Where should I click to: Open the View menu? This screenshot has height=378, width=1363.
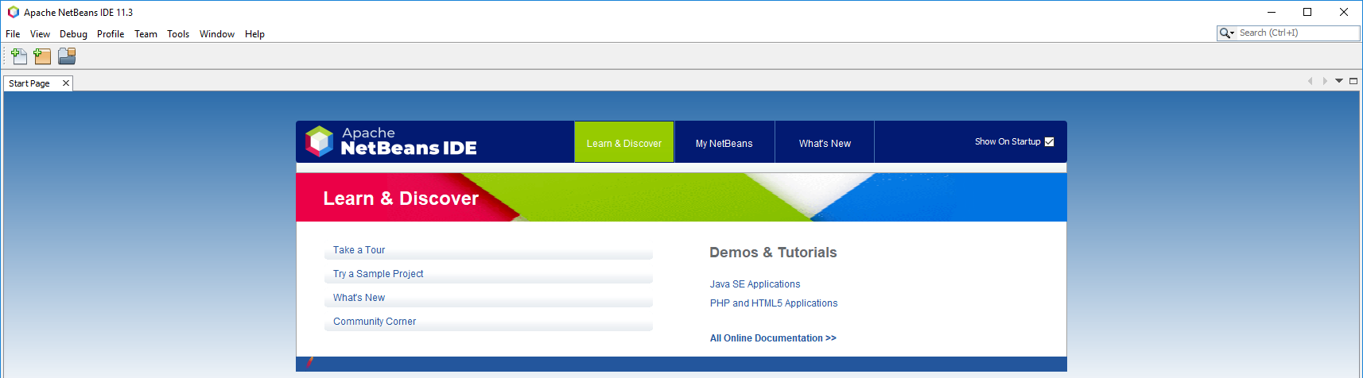(x=40, y=34)
